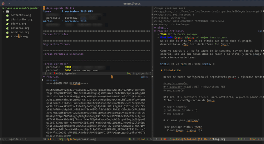Open trabajo.org in the file tree

(x=19, y=36)
